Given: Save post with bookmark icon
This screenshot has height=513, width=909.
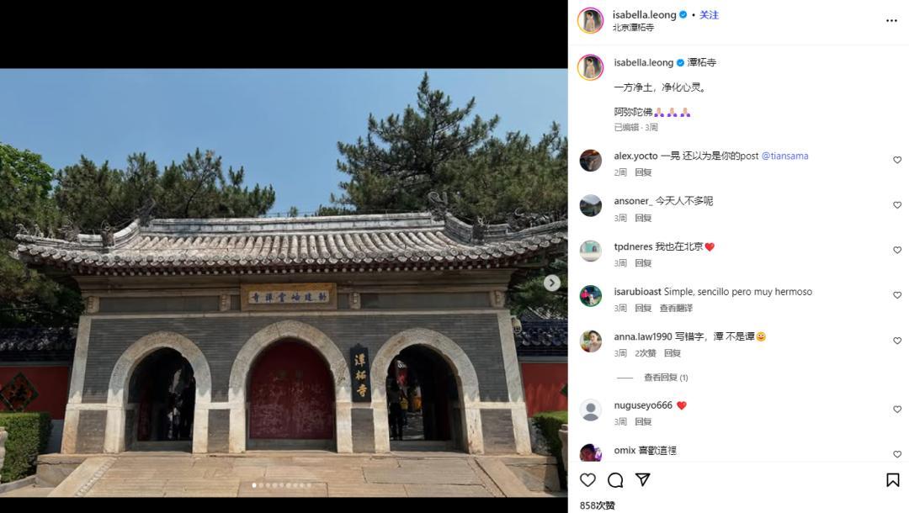Looking at the screenshot, I should 893,479.
